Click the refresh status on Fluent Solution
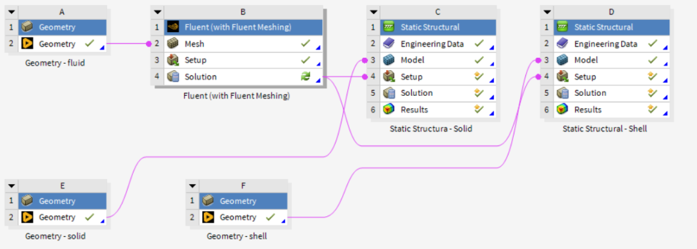697x249 pixels. tap(305, 77)
